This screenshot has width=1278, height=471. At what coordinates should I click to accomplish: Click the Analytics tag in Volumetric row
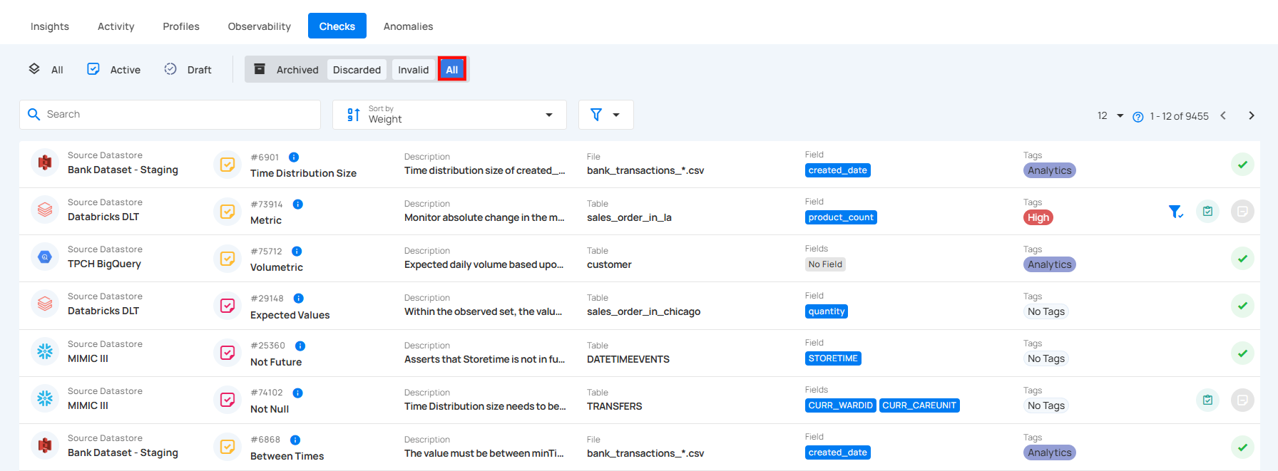[1050, 264]
